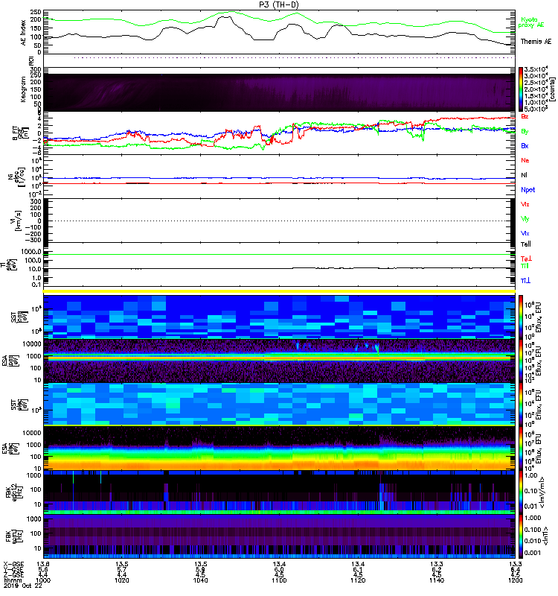Viewport: 558px width, 596px height.
Task: Click the ESA electrons Eflux color bar
Action: 521,448
